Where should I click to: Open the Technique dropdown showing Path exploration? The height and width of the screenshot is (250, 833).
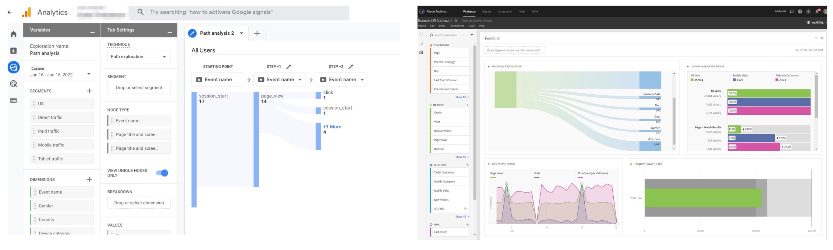[139, 57]
